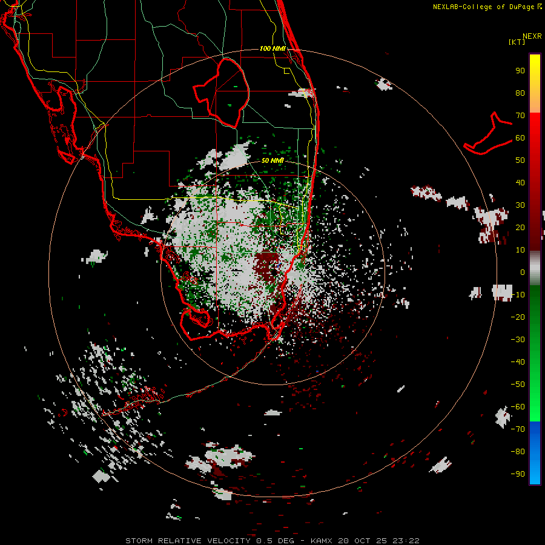Select the -90 value on velocity scale
545x545 pixels.
click(x=518, y=474)
